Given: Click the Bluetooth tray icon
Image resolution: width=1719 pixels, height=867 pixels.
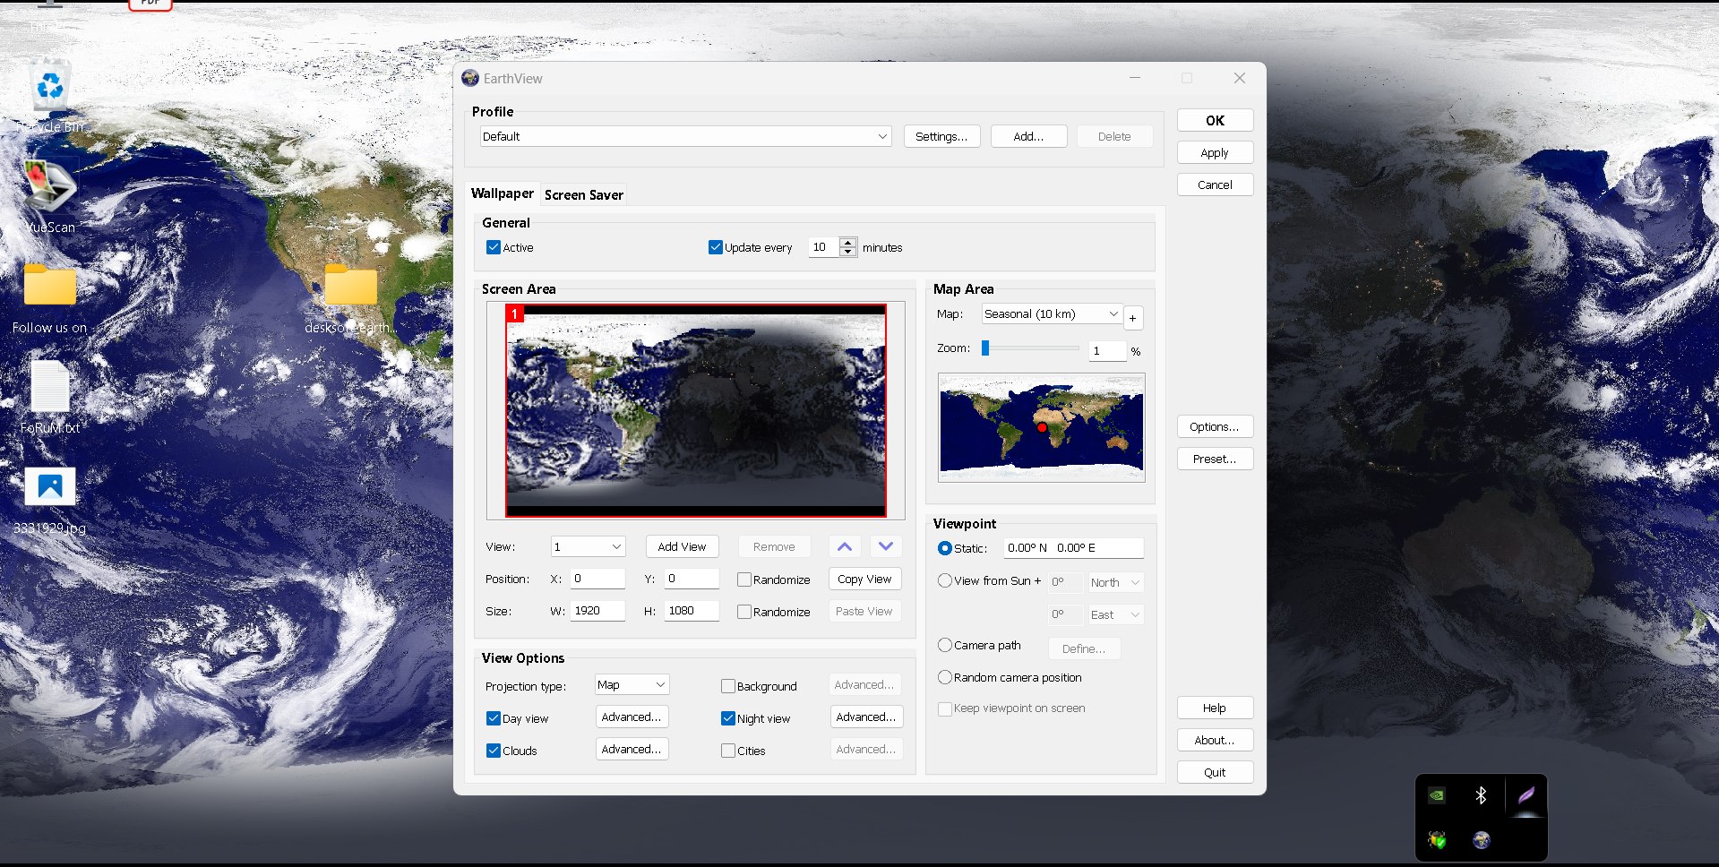Looking at the screenshot, I should click(x=1481, y=795).
